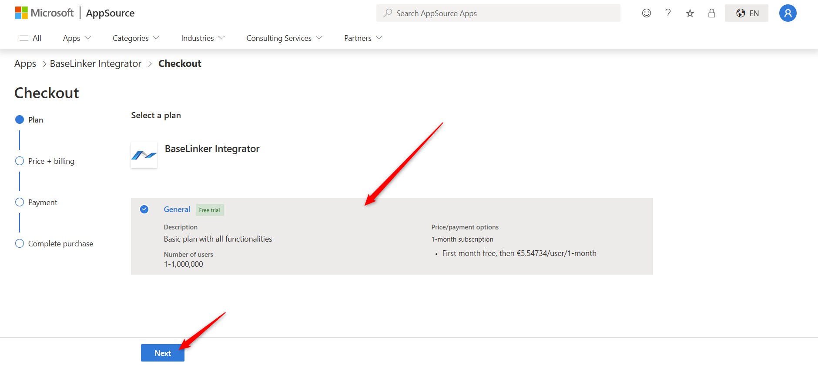The image size is (818, 365).
Task: Open the help question mark icon
Action: click(668, 13)
